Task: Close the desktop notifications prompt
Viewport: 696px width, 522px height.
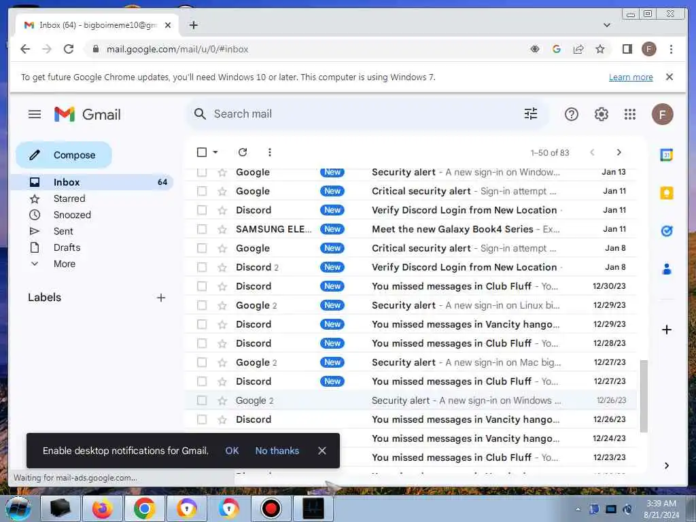Action: pyautogui.click(x=321, y=451)
